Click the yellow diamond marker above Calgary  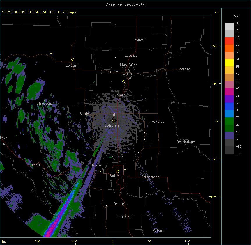[x=118, y=171]
